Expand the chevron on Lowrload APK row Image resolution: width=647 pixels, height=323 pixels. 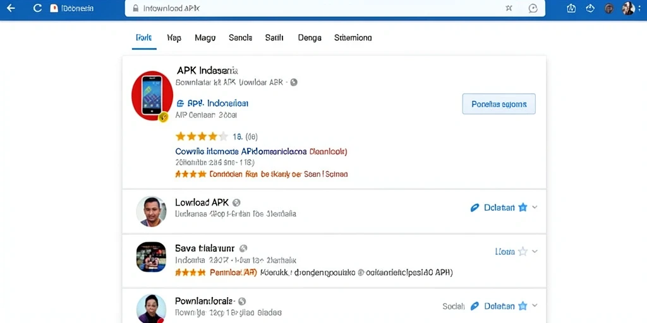tap(535, 207)
